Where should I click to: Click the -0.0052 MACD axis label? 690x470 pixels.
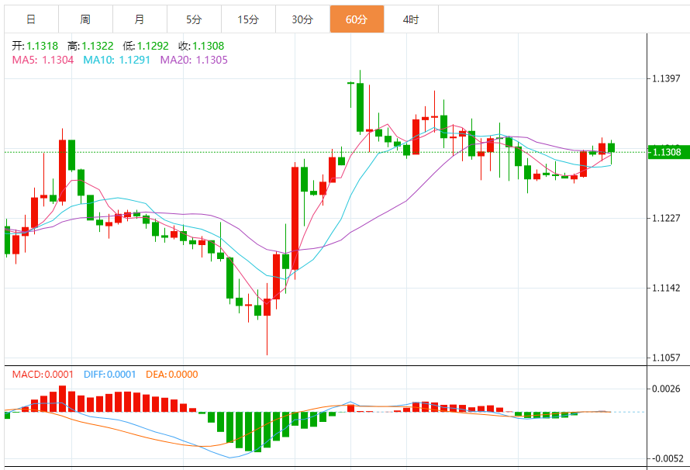click(668, 459)
